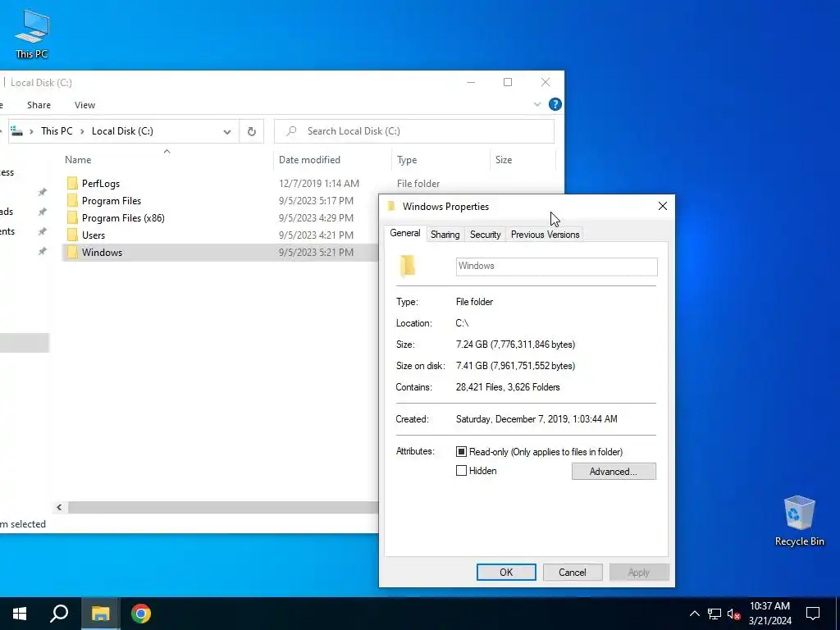The image size is (840, 630).
Task: Switch to the Sharing tab
Action: (445, 235)
